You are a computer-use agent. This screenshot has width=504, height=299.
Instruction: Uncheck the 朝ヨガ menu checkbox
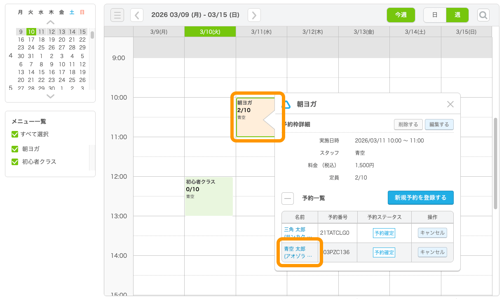[x=15, y=149]
